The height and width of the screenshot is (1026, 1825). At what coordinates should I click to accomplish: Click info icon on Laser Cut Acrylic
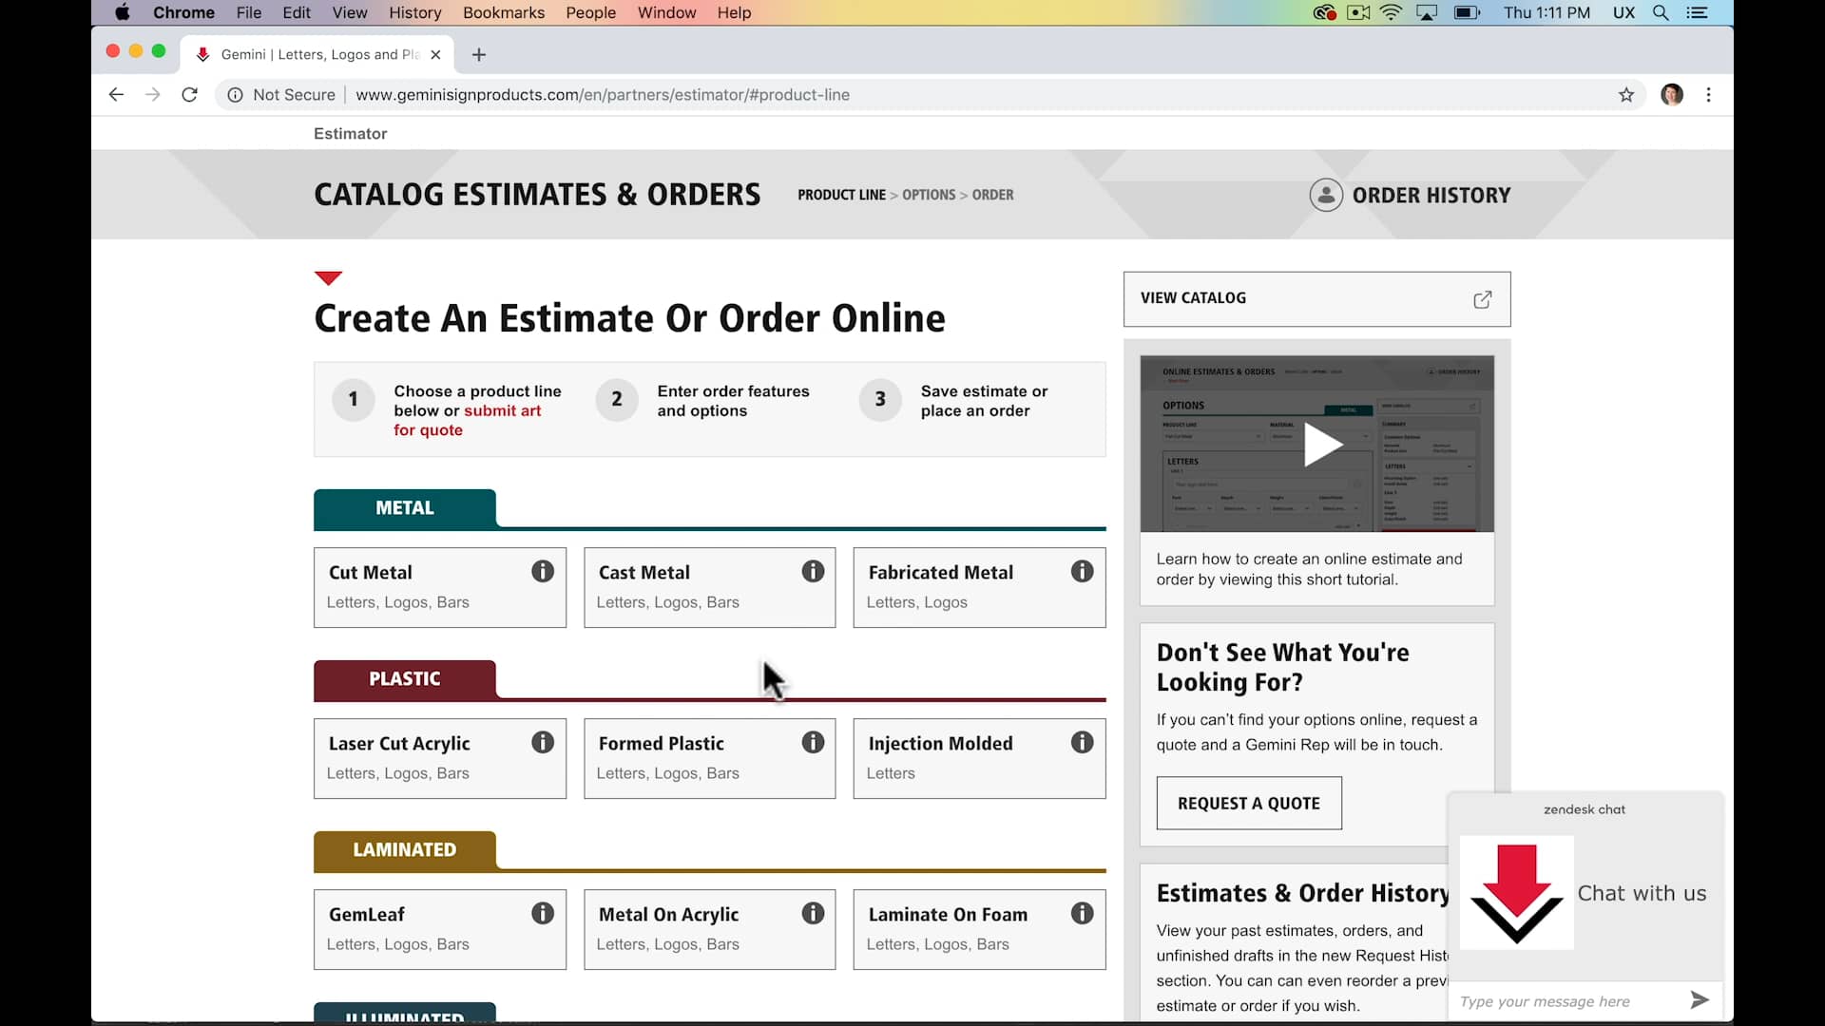(542, 742)
